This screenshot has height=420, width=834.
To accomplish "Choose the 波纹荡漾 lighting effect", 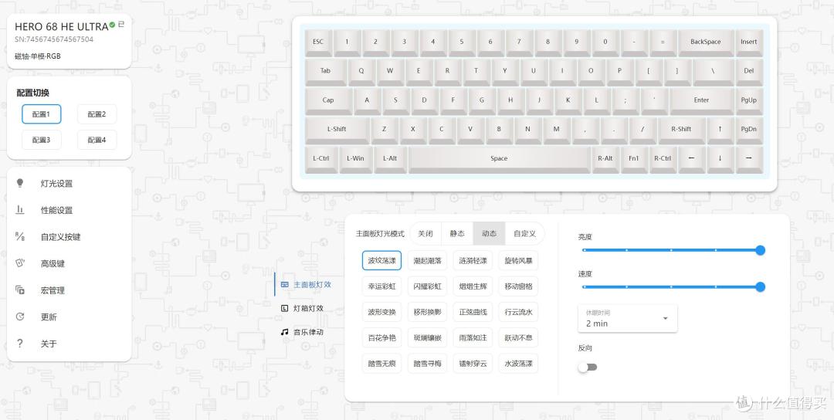I will [382, 260].
